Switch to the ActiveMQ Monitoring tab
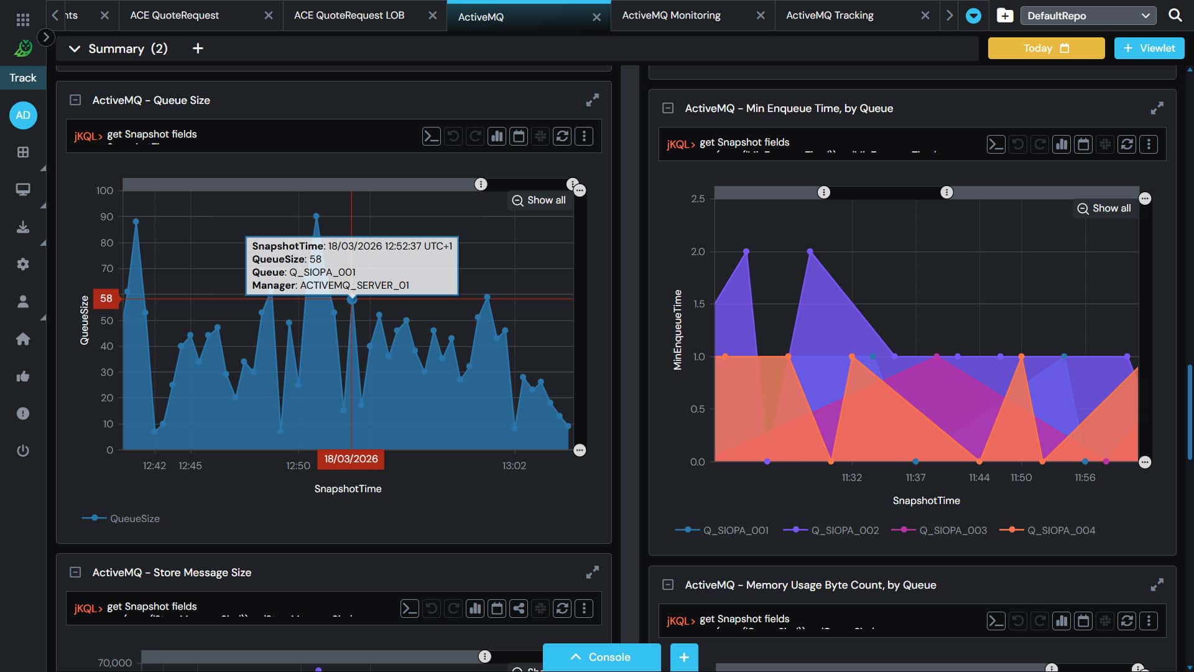 point(672,15)
